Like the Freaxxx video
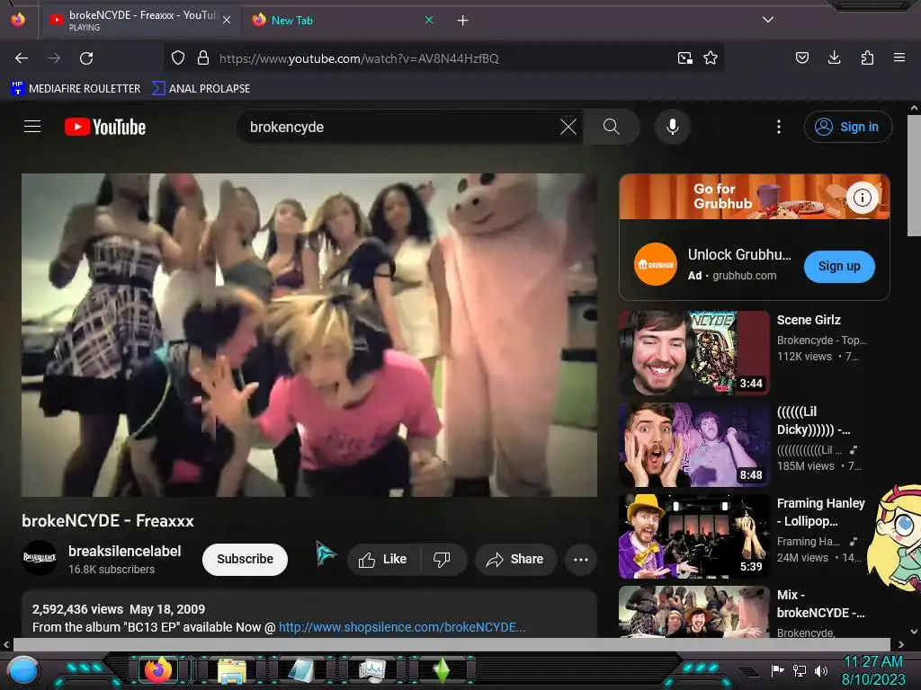 click(x=383, y=559)
